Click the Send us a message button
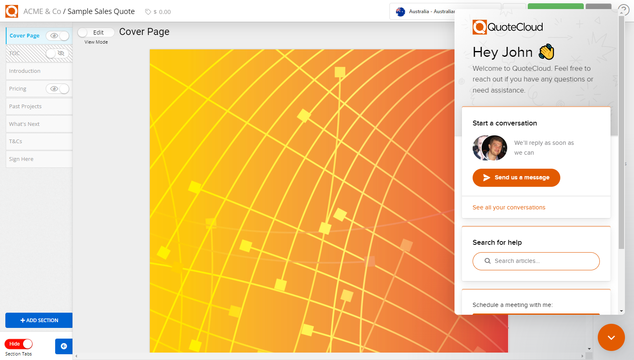Image resolution: width=634 pixels, height=360 pixels. tap(516, 178)
